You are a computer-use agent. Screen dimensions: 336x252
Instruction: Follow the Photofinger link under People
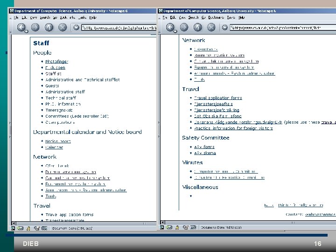(57, 62)
